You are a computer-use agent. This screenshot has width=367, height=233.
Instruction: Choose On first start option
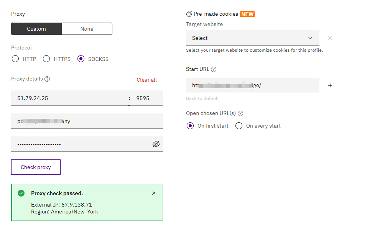click(x=190, y=126)
